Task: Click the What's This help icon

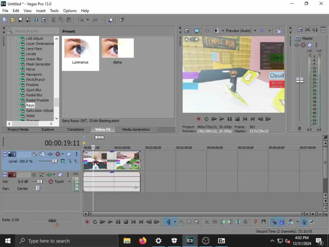Action: click(x=121, y=20)
